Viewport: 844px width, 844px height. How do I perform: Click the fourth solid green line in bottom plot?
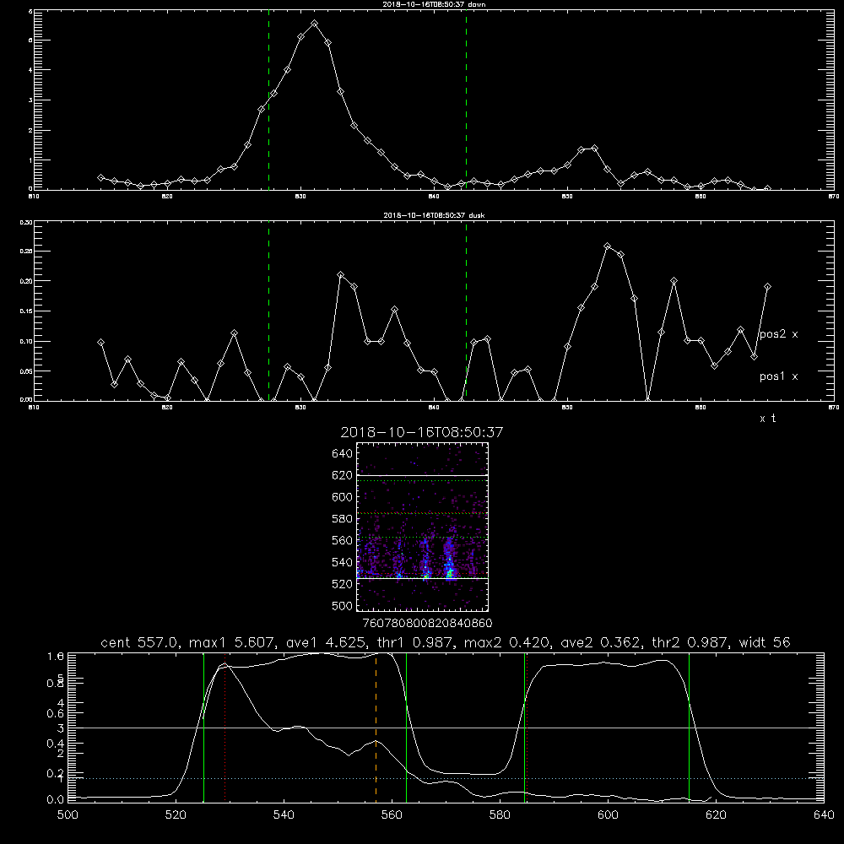(x=689, y=727)
